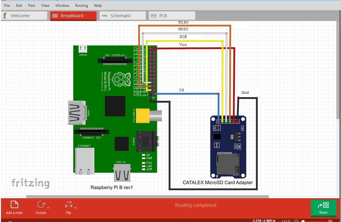This screenshot has width=341, height=222.
Task: Select the Flip tool icon
Action: tap(68, 204)
